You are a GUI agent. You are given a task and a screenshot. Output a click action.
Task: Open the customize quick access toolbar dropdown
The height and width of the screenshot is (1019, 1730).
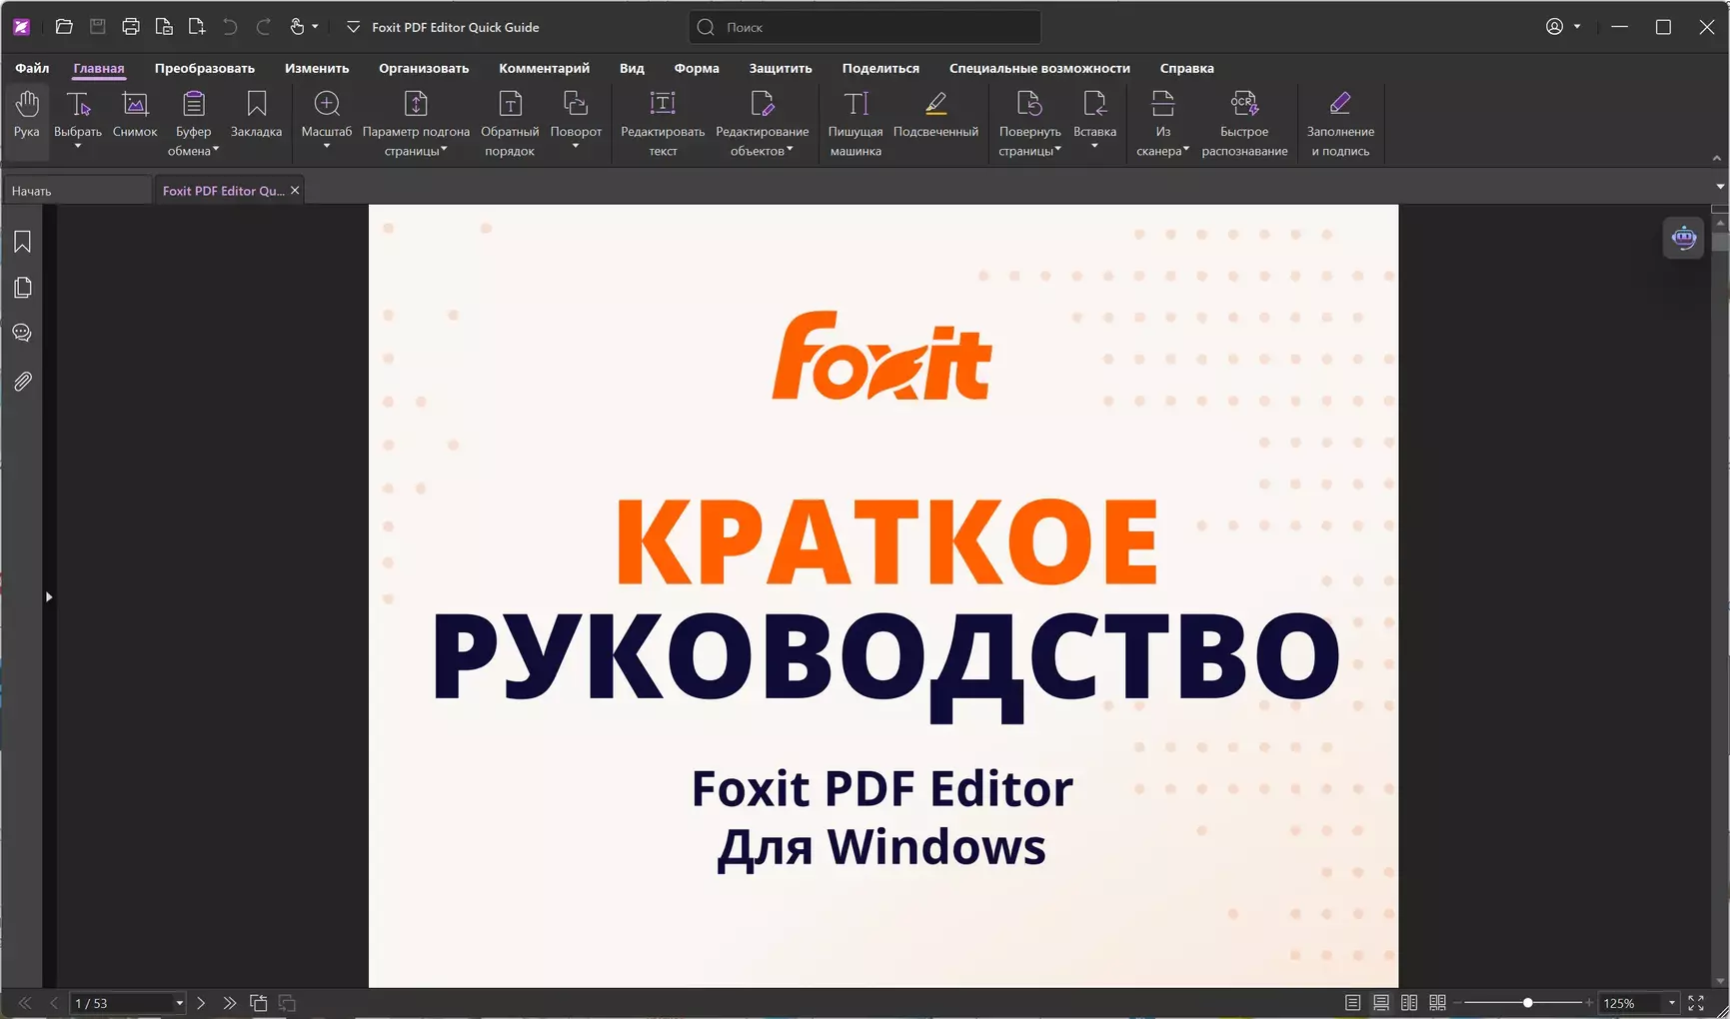click(x=353, y=27)
